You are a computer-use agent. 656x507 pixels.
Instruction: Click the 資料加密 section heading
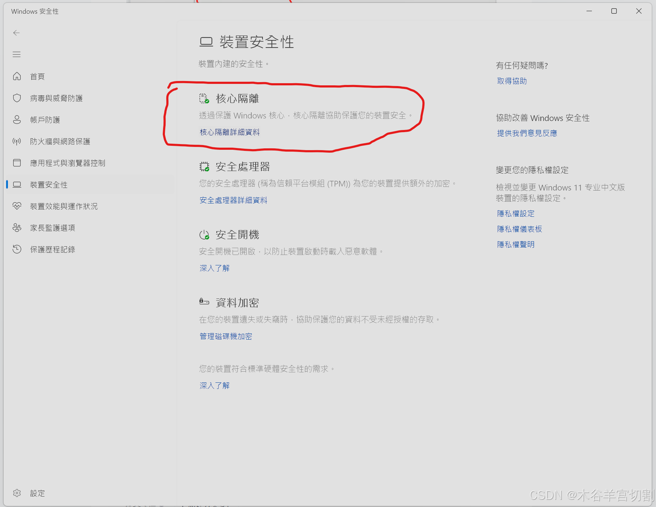pos(237,303)
